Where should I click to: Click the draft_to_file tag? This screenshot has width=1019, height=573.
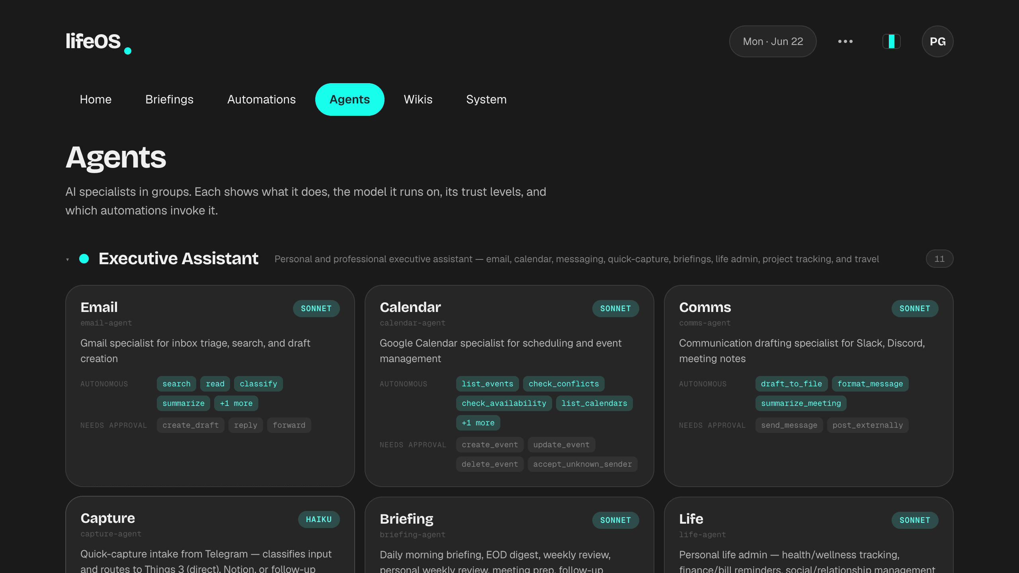click(x=791, y=384)
